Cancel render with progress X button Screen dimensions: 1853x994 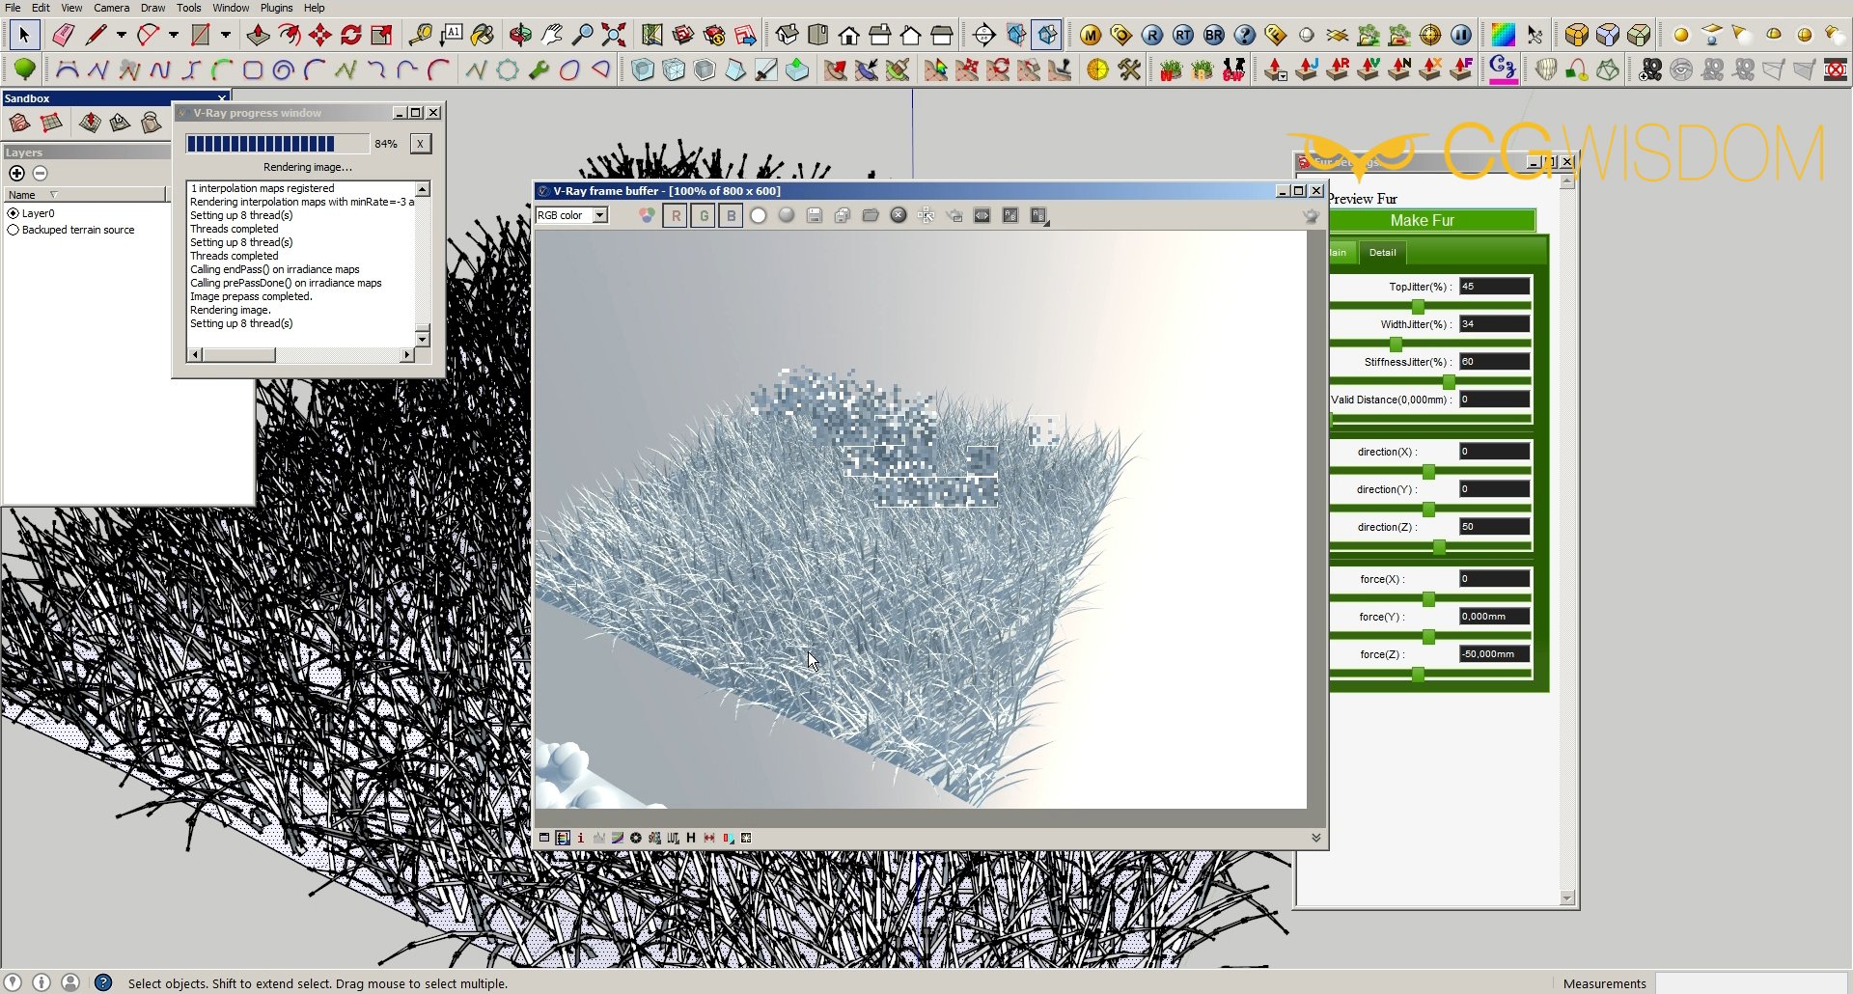tap(420, 144)
